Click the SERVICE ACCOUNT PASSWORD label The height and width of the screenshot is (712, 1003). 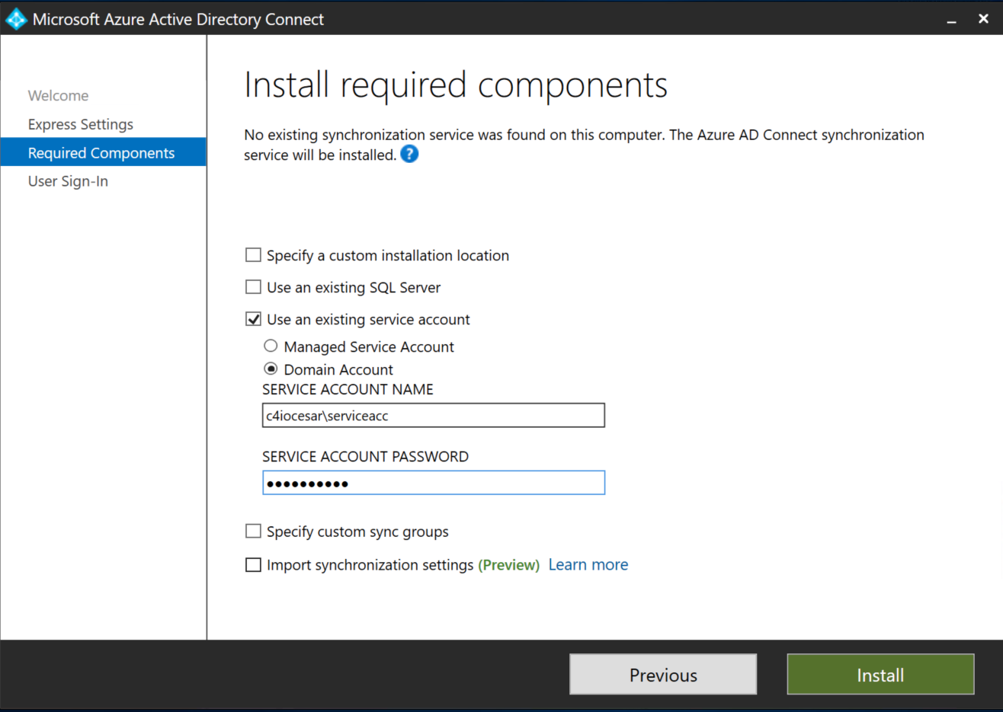pyautogui.click(x=366, y=456)
